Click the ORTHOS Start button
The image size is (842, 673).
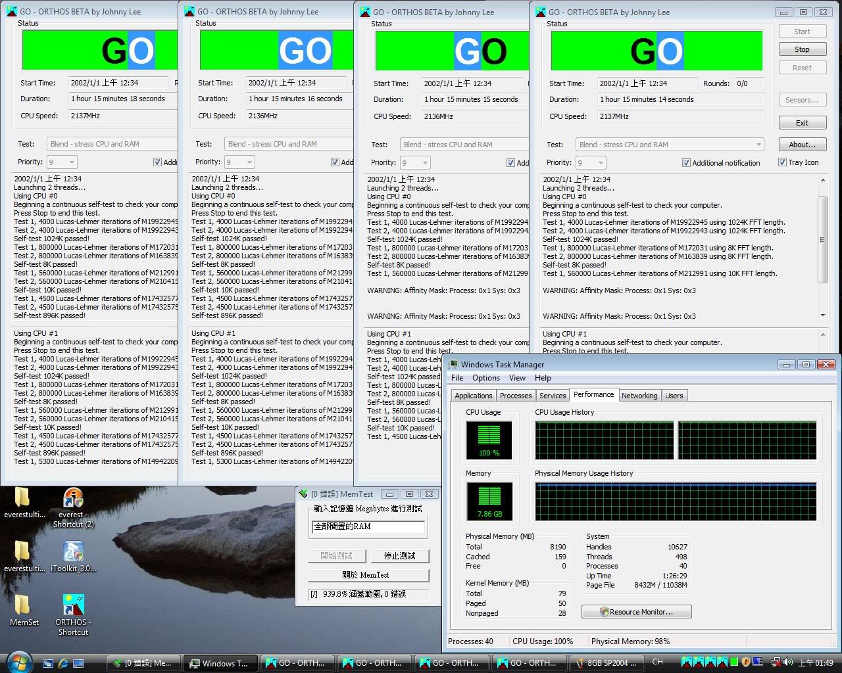[802, 32]
